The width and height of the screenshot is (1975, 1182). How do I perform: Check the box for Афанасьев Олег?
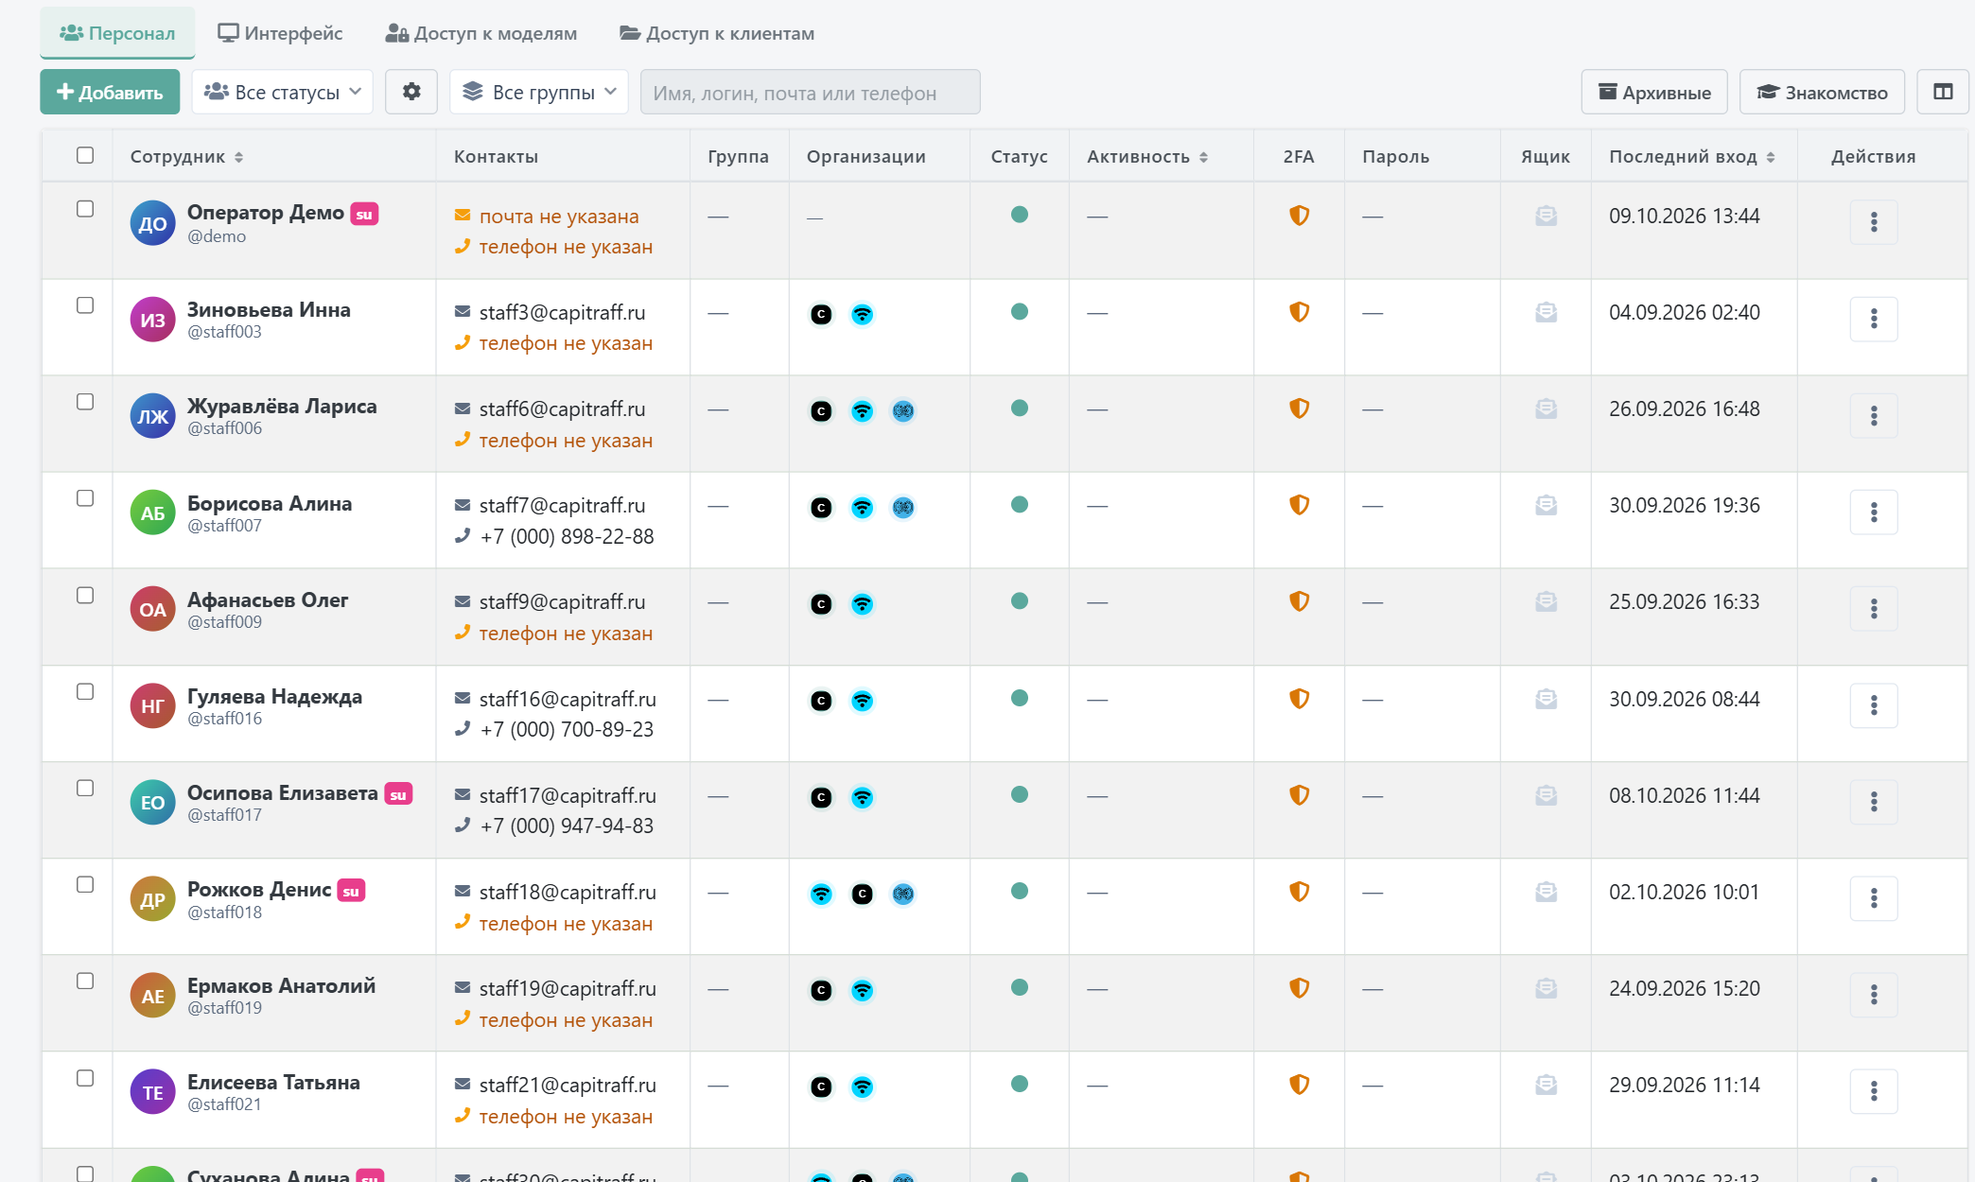point(85,595)
